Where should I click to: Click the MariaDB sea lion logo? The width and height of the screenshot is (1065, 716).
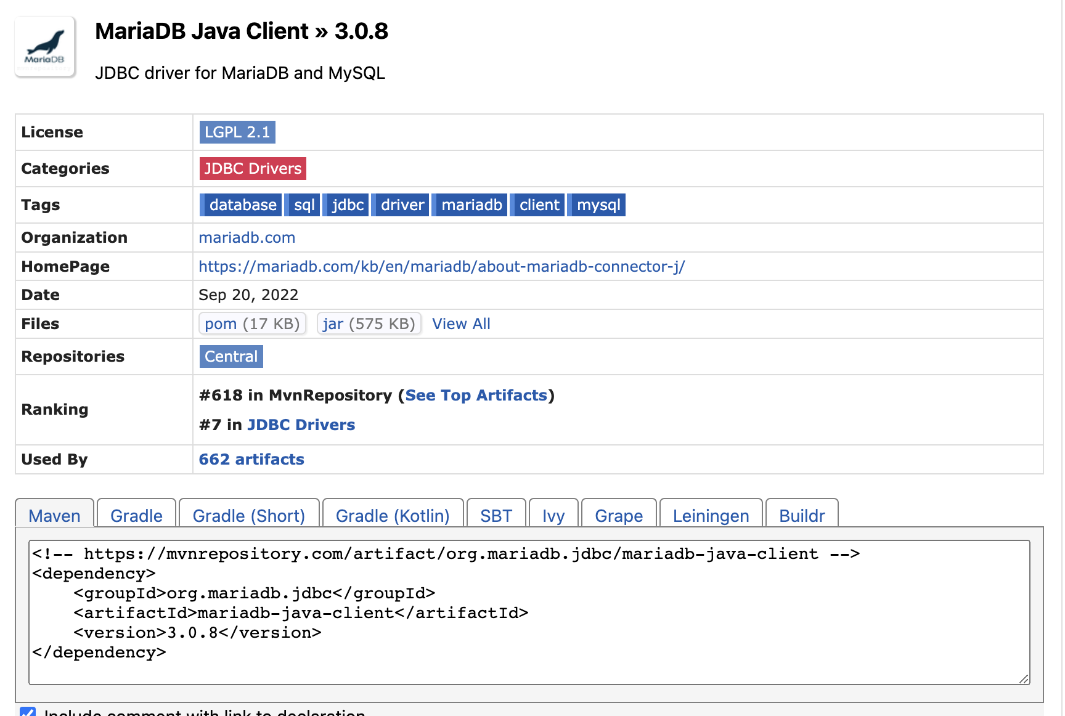point(45,47)
